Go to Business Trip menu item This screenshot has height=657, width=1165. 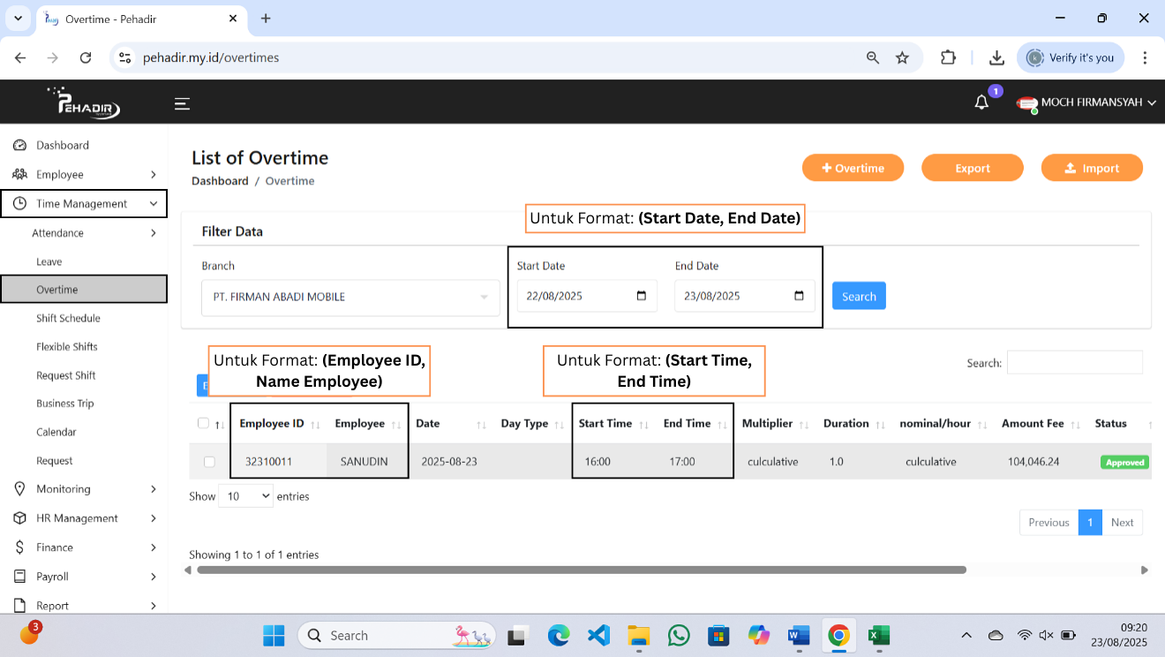[64, 404]
